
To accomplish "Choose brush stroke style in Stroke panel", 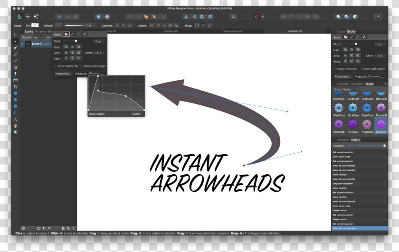I will point(364,37).
